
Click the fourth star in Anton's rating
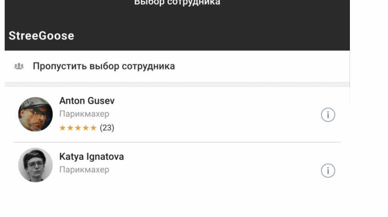tap(85, 128)
